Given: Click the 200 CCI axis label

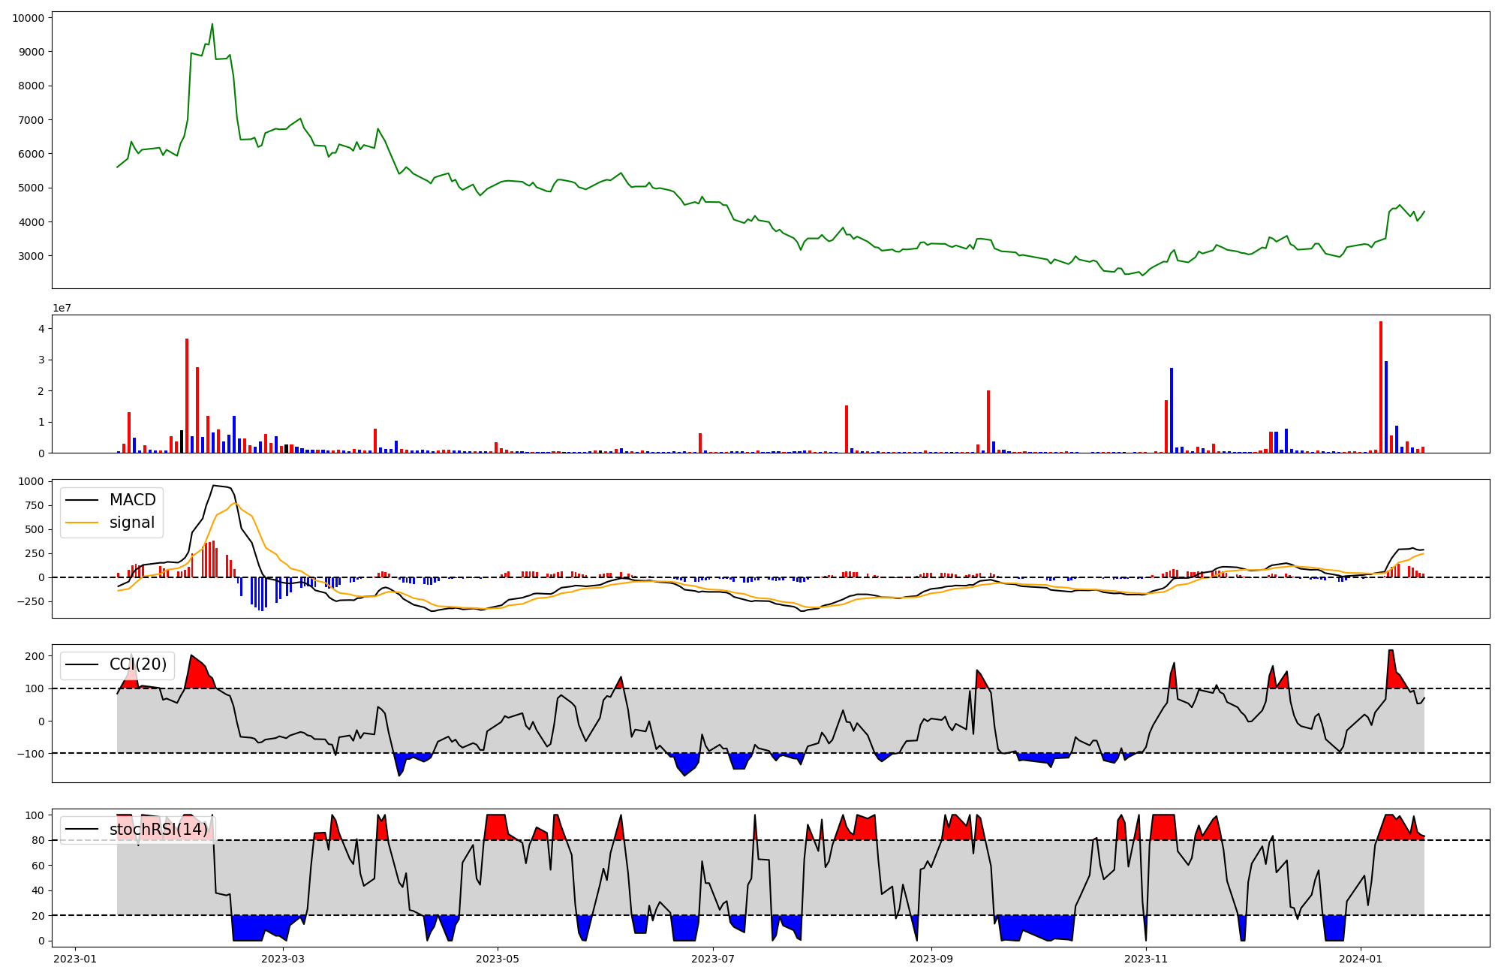Looking at the screenshot, I should pos(34,656).
